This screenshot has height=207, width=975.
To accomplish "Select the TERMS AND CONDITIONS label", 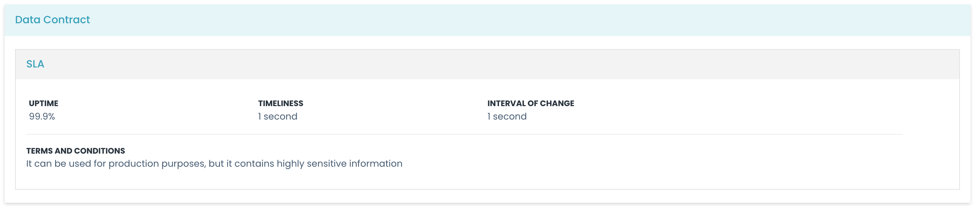I will 75,151.
